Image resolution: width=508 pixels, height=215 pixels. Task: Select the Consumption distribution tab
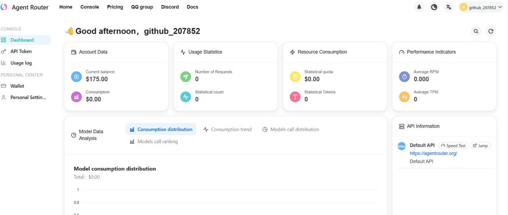(161, 130)
